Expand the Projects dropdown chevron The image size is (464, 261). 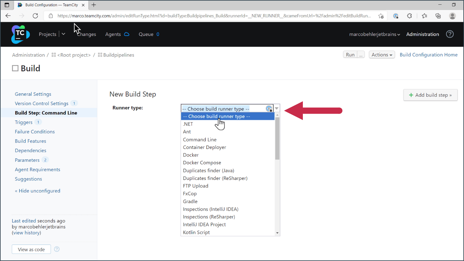click(63, 34)
